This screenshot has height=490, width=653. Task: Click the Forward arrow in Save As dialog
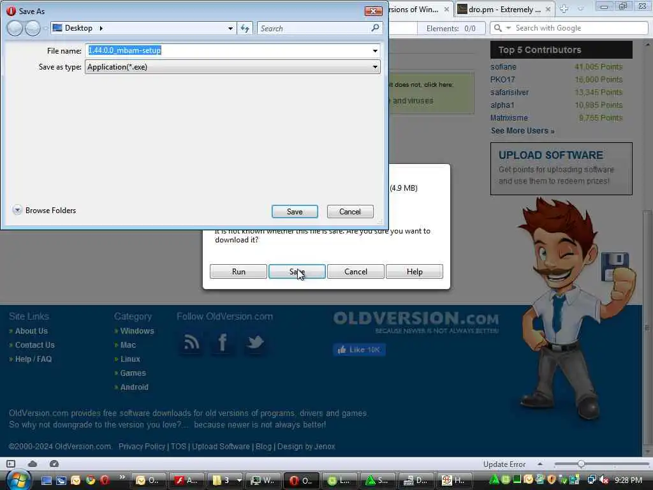point(33,28)
